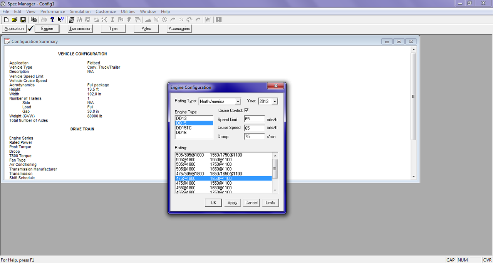This screenshot has width=493, height=263.
Task: Open an existing file from toolbar
Action: (15, 20)
